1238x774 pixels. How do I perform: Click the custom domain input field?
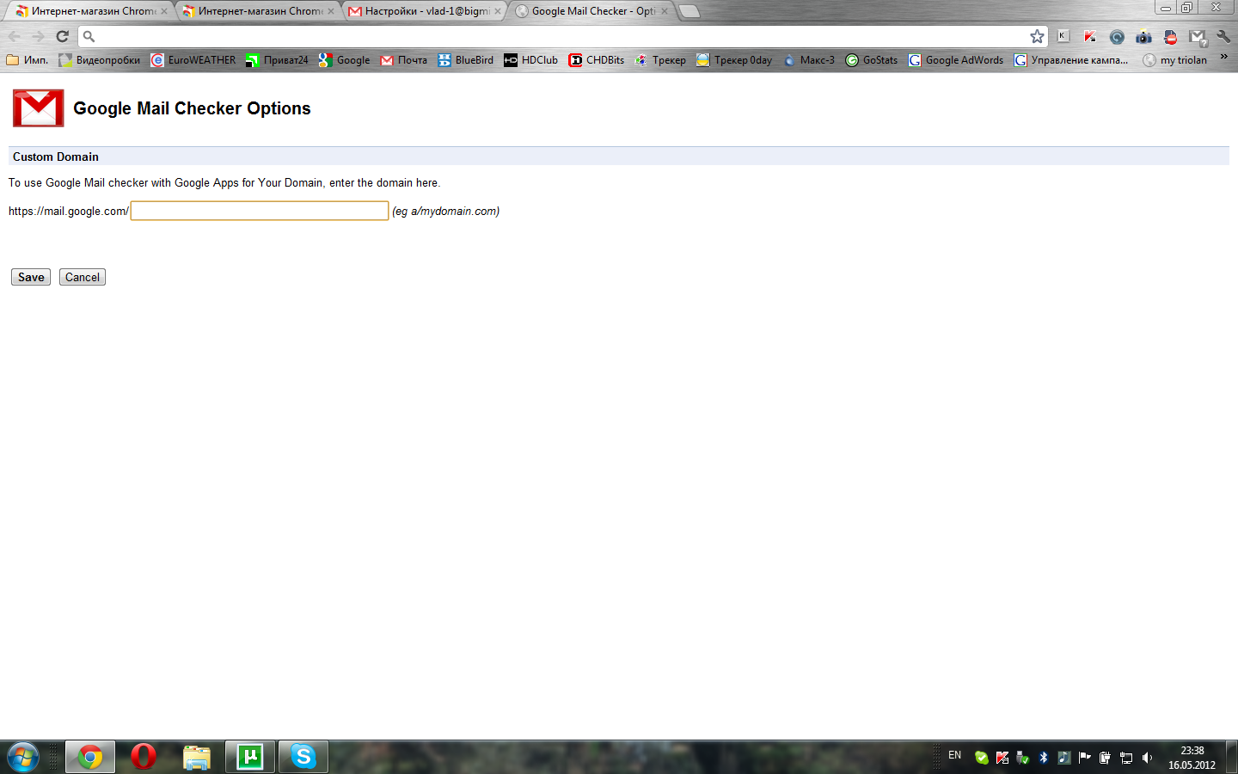(x=260, y=211)
